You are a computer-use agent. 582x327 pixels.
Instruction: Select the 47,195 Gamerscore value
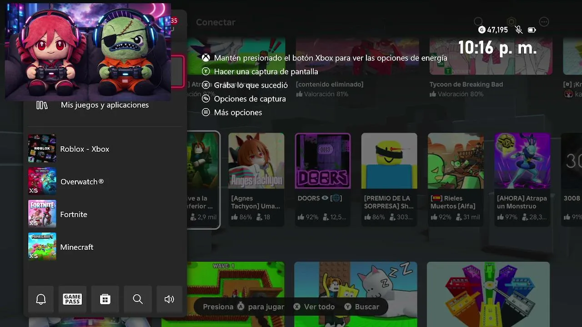pyautogui.click(x=497, y=30)
